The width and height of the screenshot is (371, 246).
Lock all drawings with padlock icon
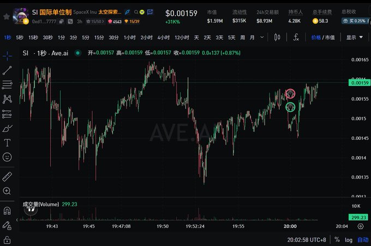pyautogui.click(x=7, y=240)
